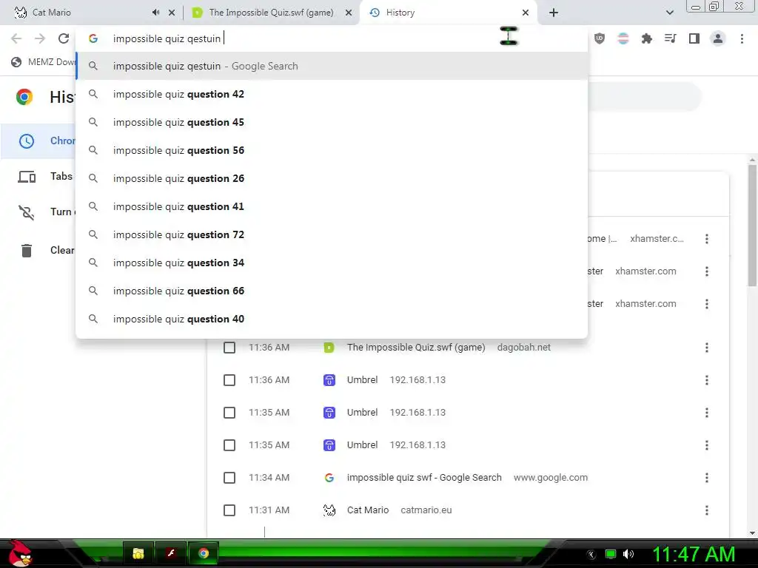Toggle the side panel icon
This screenshot has height=568, width=758.
pos(694,38)
